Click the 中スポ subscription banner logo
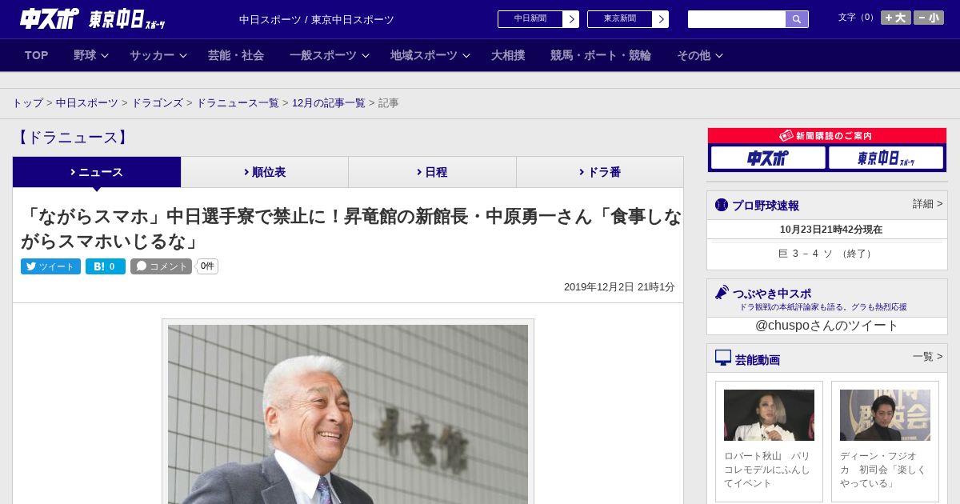The height and width of the screenshot is (504, 960). 768,158
